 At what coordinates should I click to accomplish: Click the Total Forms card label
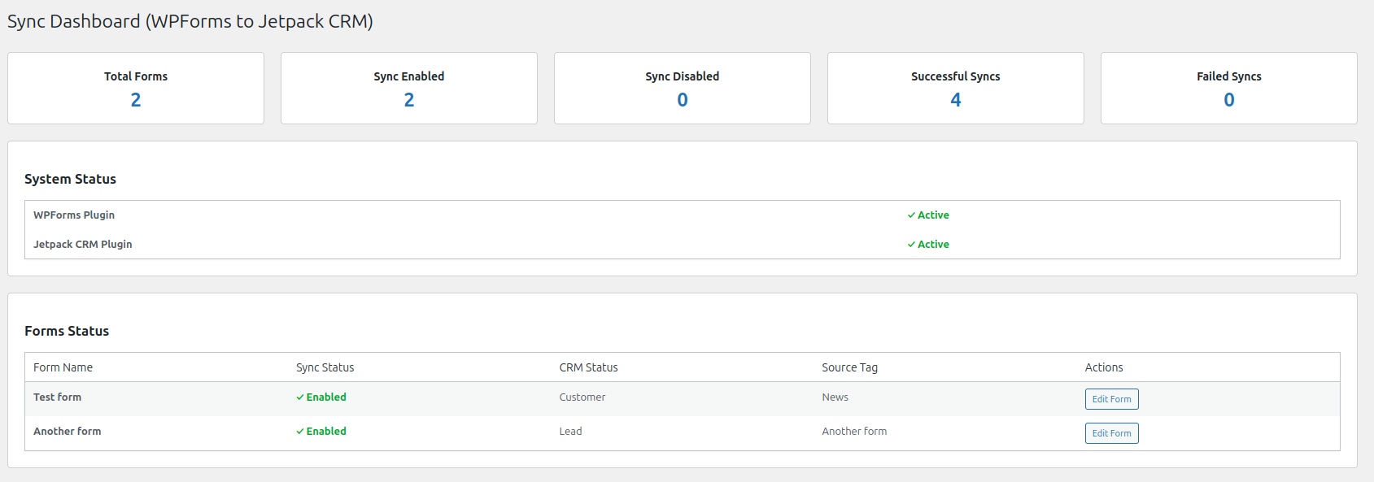[136, 76]
